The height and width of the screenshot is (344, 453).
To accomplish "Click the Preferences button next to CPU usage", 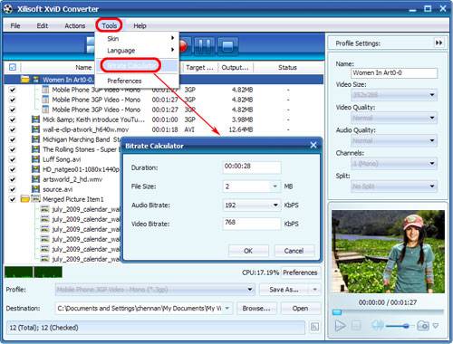I will (300, 272).
